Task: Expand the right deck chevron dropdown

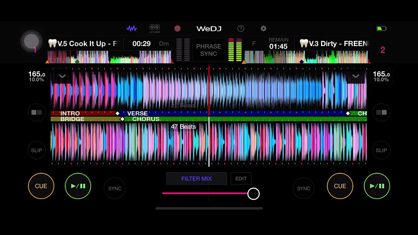Action: [356, 76]
